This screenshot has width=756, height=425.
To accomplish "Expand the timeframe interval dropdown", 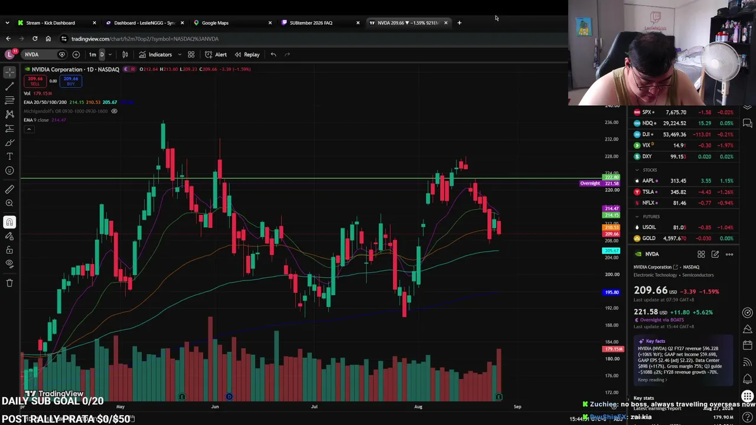I will (110, 54).
